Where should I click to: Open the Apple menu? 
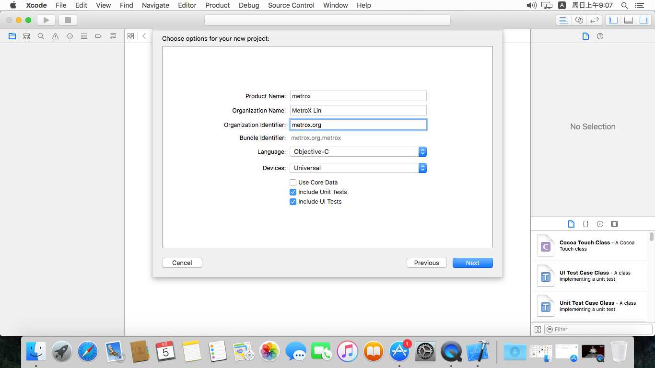click(x=13, y=5)
